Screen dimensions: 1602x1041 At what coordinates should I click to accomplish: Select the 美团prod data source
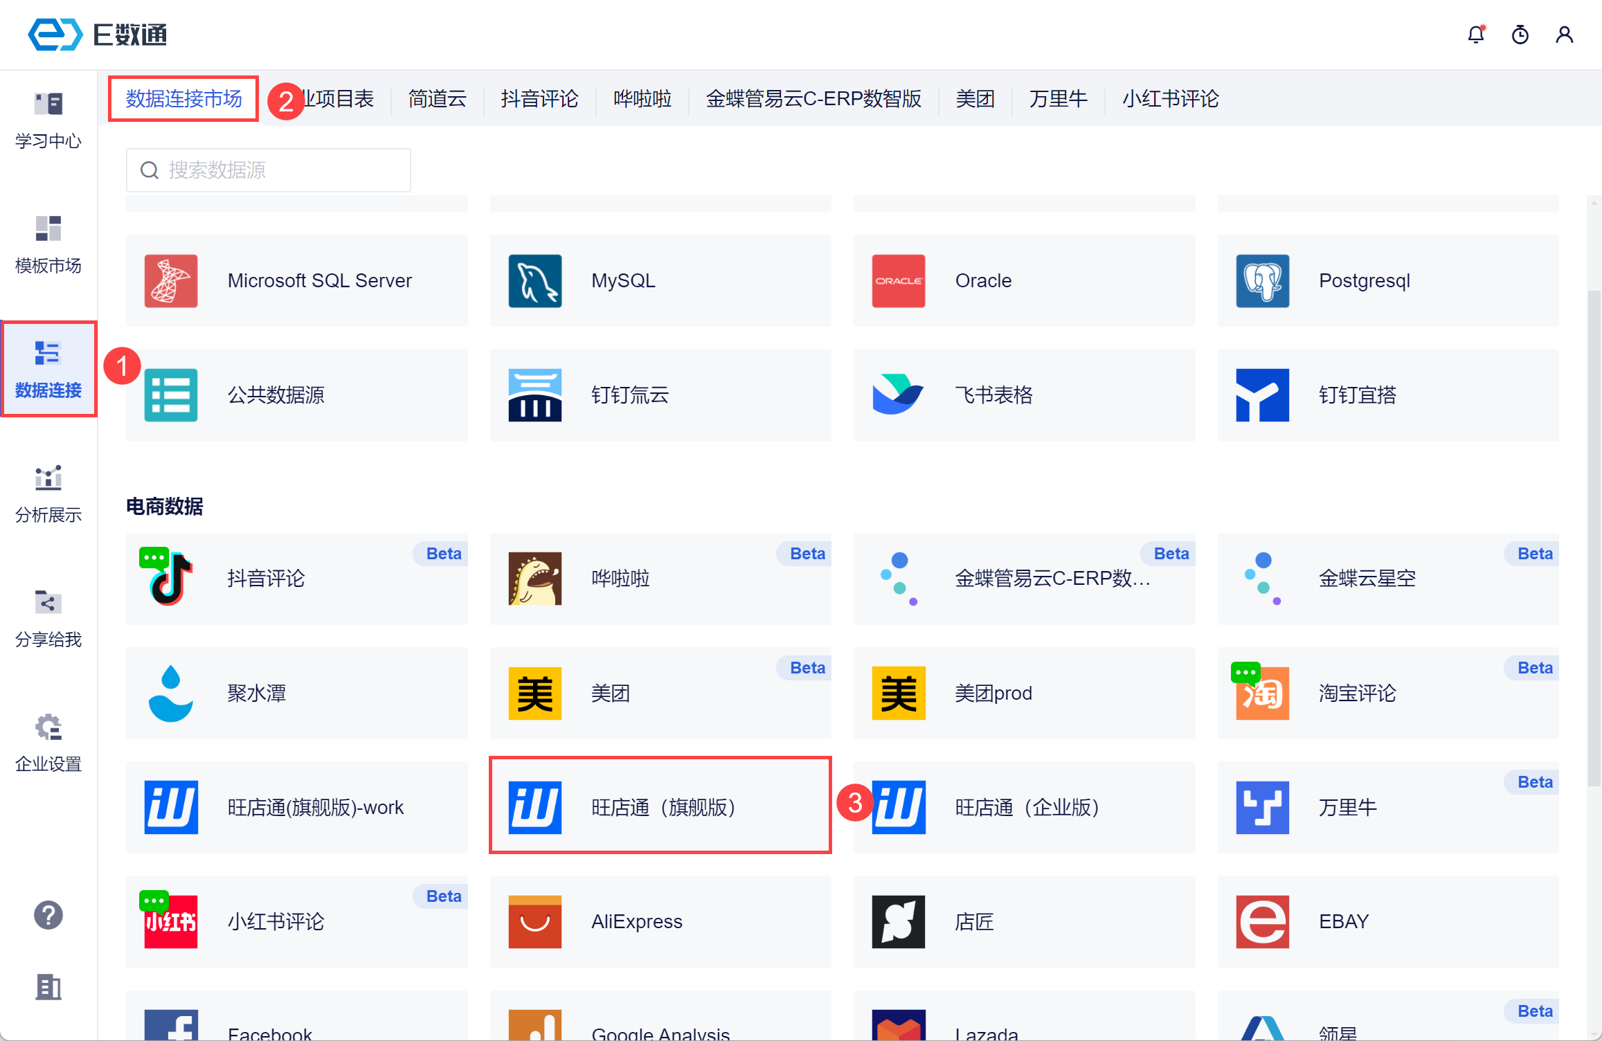click(x=1024, y=693)
